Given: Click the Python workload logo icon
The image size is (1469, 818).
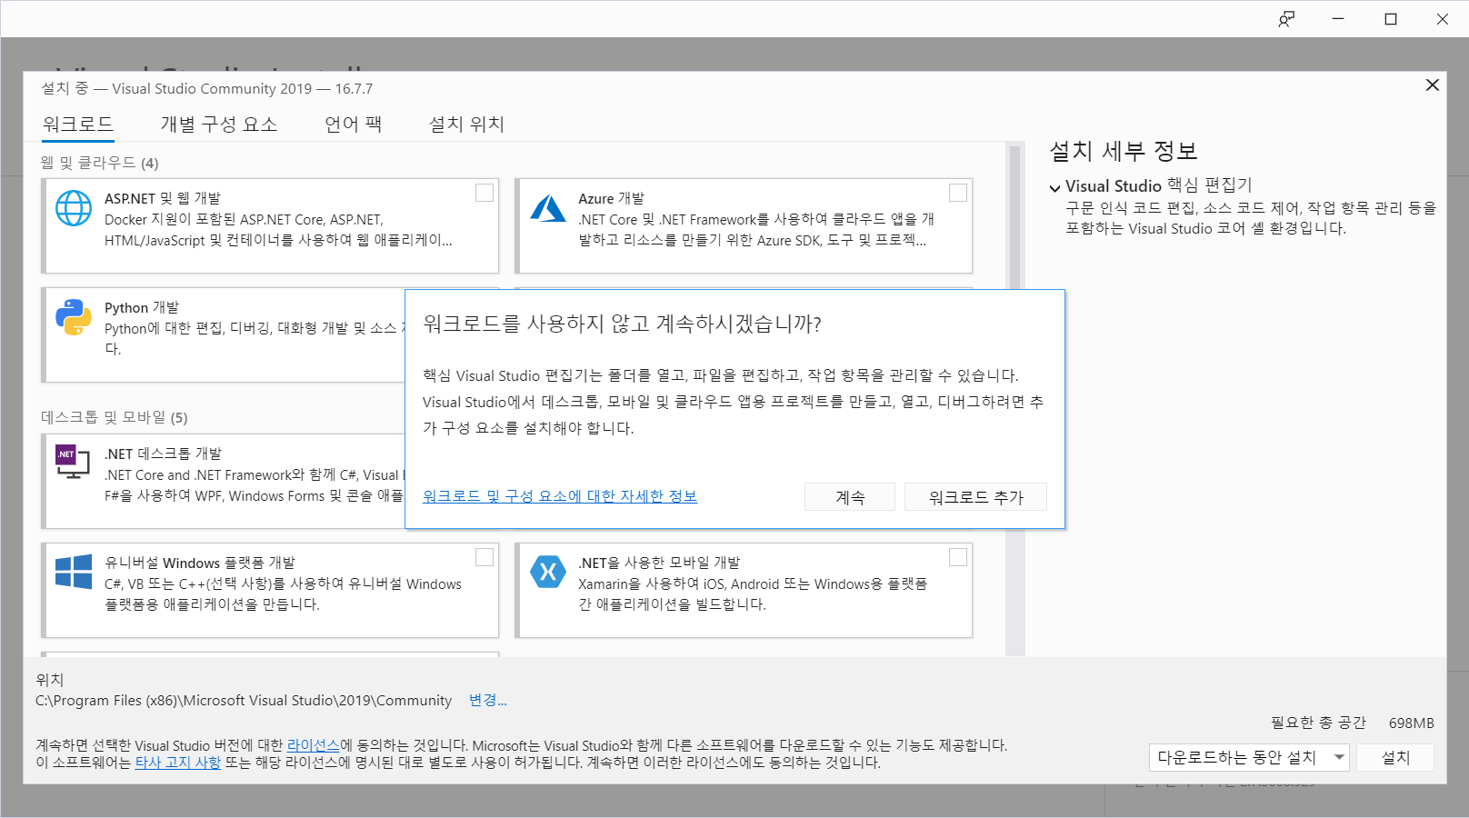Looking at the screenshot, I should [74, 317].
